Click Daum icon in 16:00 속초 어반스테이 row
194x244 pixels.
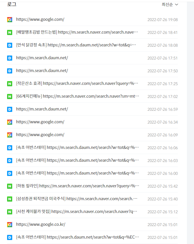pos(10,173)
